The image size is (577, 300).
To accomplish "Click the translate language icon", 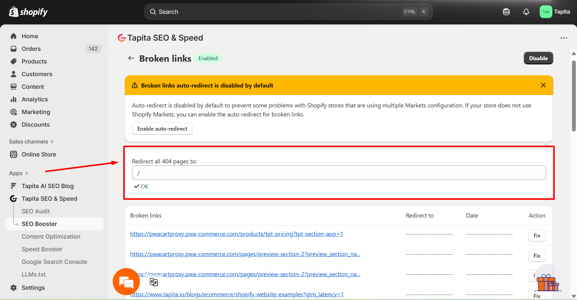I will tap(154, 282).
